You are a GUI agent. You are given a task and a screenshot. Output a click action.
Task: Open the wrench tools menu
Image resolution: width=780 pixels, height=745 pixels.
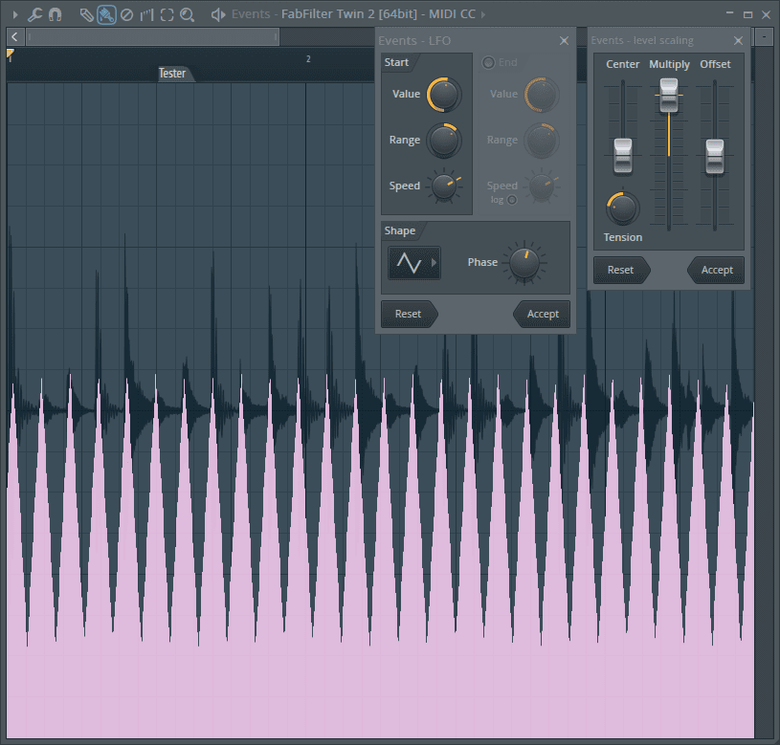tap(34, 14)
